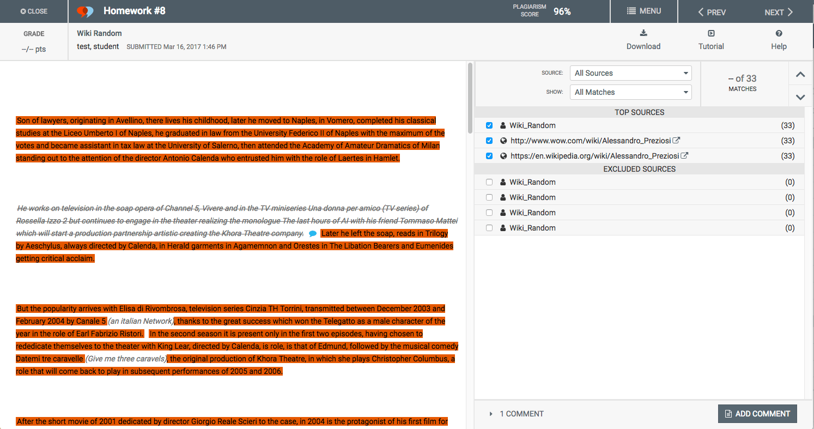Open the wow.com Alessandro_Preziosi link

[591, 141]
